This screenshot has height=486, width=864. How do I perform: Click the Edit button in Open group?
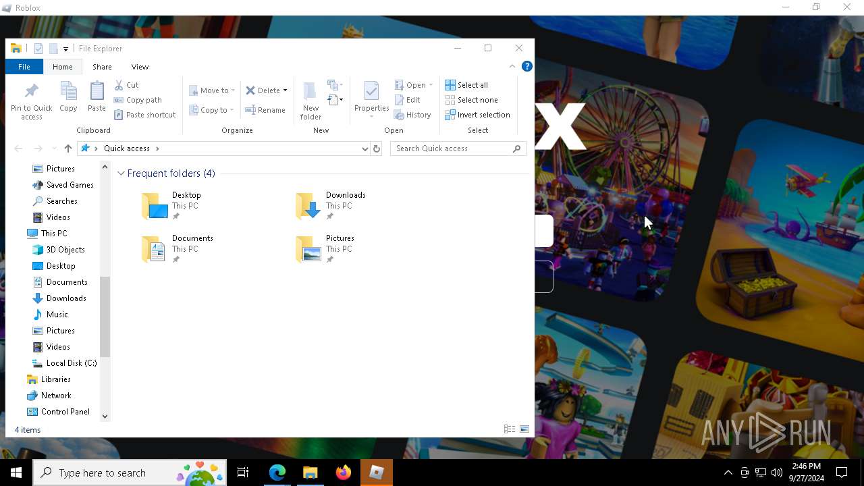tap(408, 100)
